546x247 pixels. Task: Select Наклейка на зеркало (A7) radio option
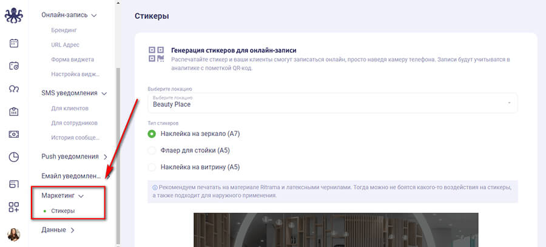click(152, 134)
